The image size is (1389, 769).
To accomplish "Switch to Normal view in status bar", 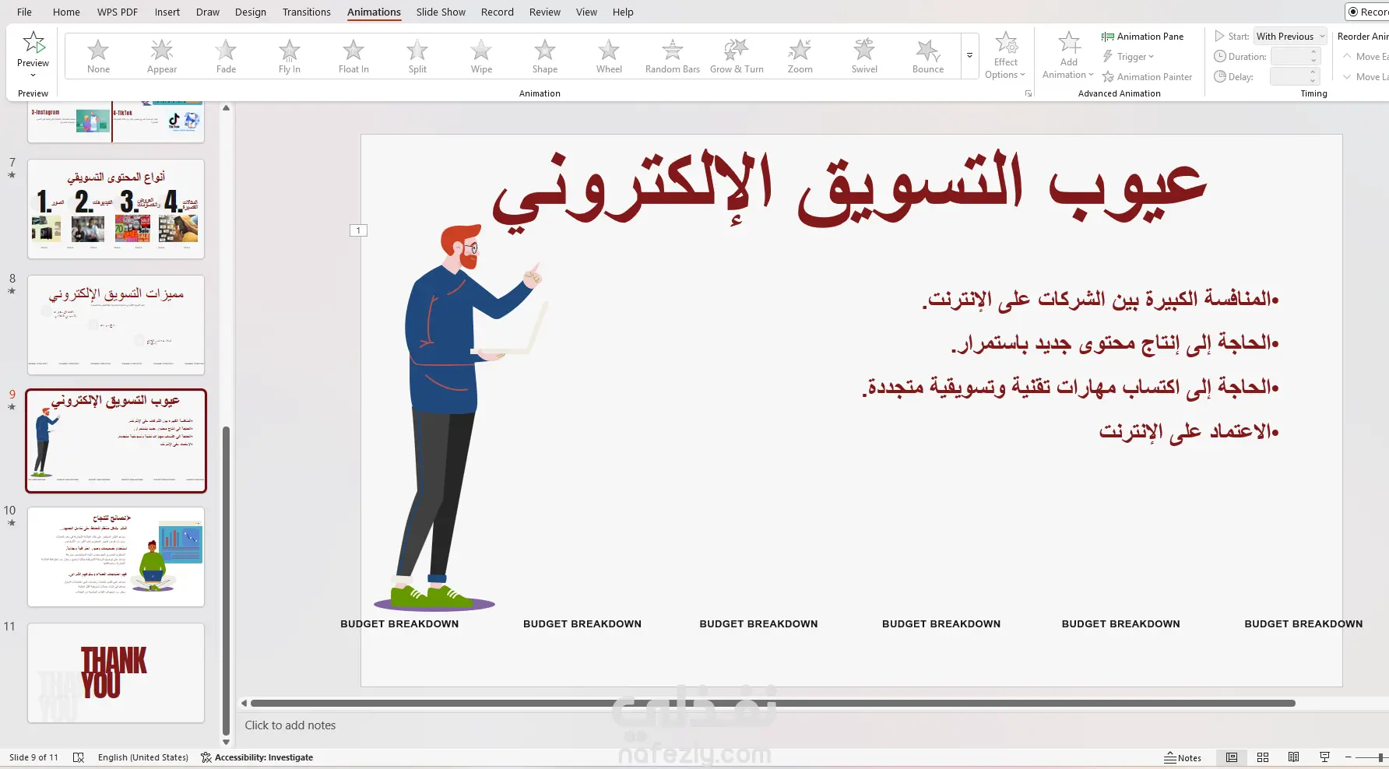I will (1232, 757).
